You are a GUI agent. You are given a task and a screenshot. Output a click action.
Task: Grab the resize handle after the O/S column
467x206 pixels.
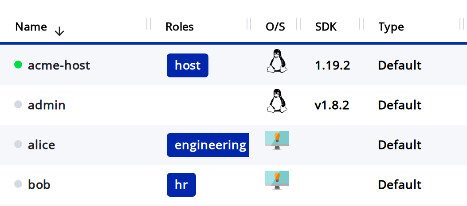point(298,24)
